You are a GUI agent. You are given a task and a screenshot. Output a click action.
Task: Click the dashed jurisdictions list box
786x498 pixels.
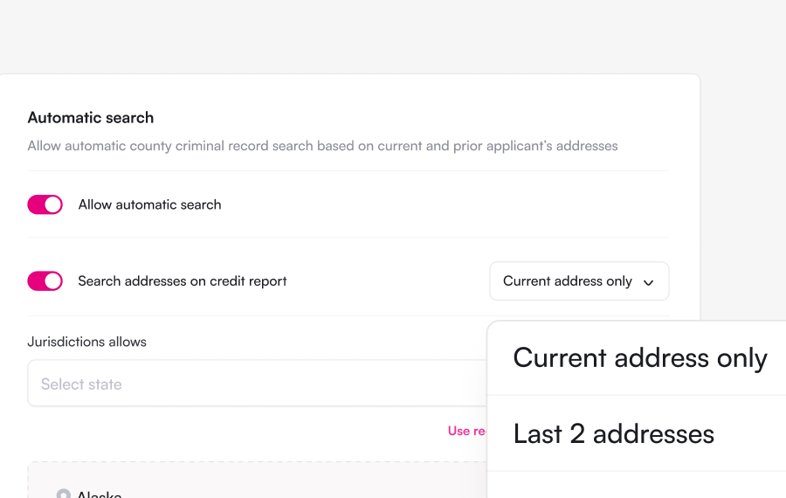[257, 480]
